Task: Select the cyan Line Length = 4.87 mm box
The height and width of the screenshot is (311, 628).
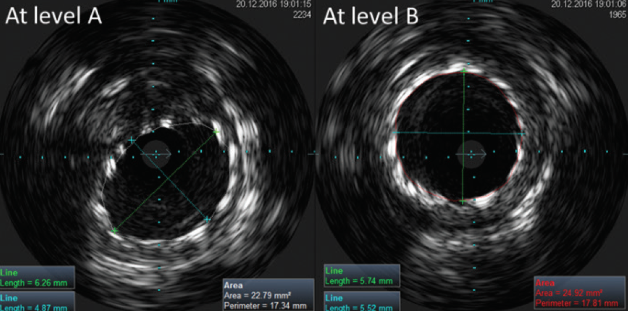Action: coord(37,301)
